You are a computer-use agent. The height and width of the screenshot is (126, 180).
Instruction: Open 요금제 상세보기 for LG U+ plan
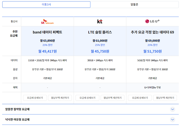[x=140, y=98]
